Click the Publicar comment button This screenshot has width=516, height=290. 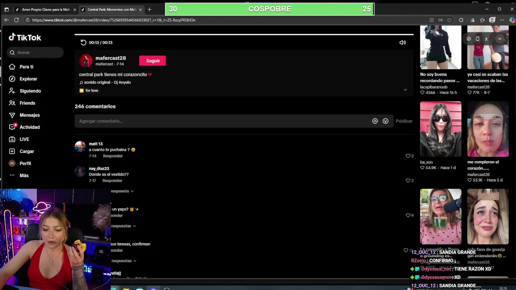coord(404,121)
